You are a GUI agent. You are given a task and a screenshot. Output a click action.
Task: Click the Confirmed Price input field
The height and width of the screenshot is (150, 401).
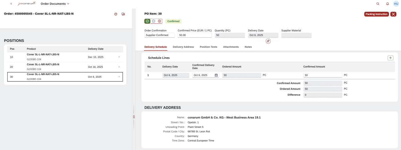(194, 35)
